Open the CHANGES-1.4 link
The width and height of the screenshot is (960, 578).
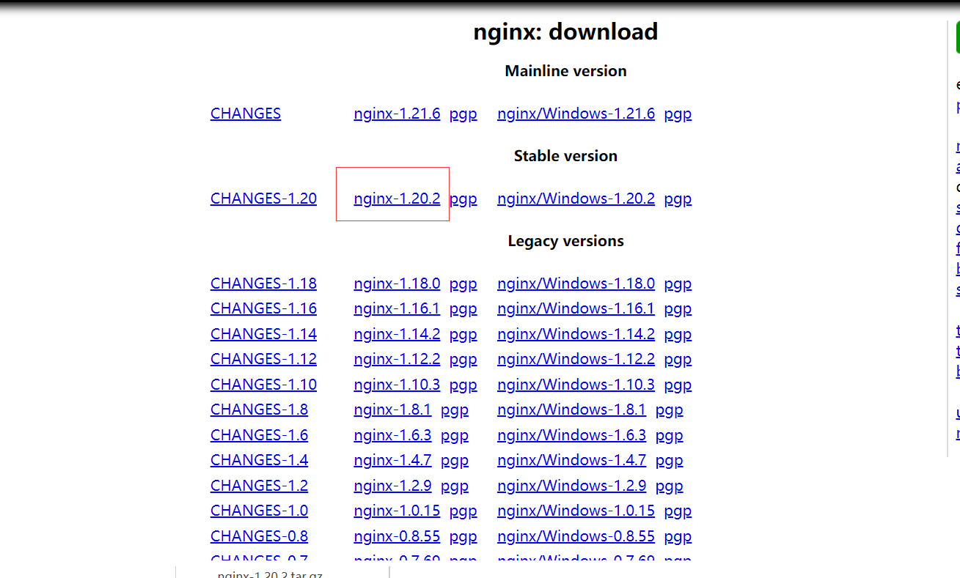click(x=259, y=460)
